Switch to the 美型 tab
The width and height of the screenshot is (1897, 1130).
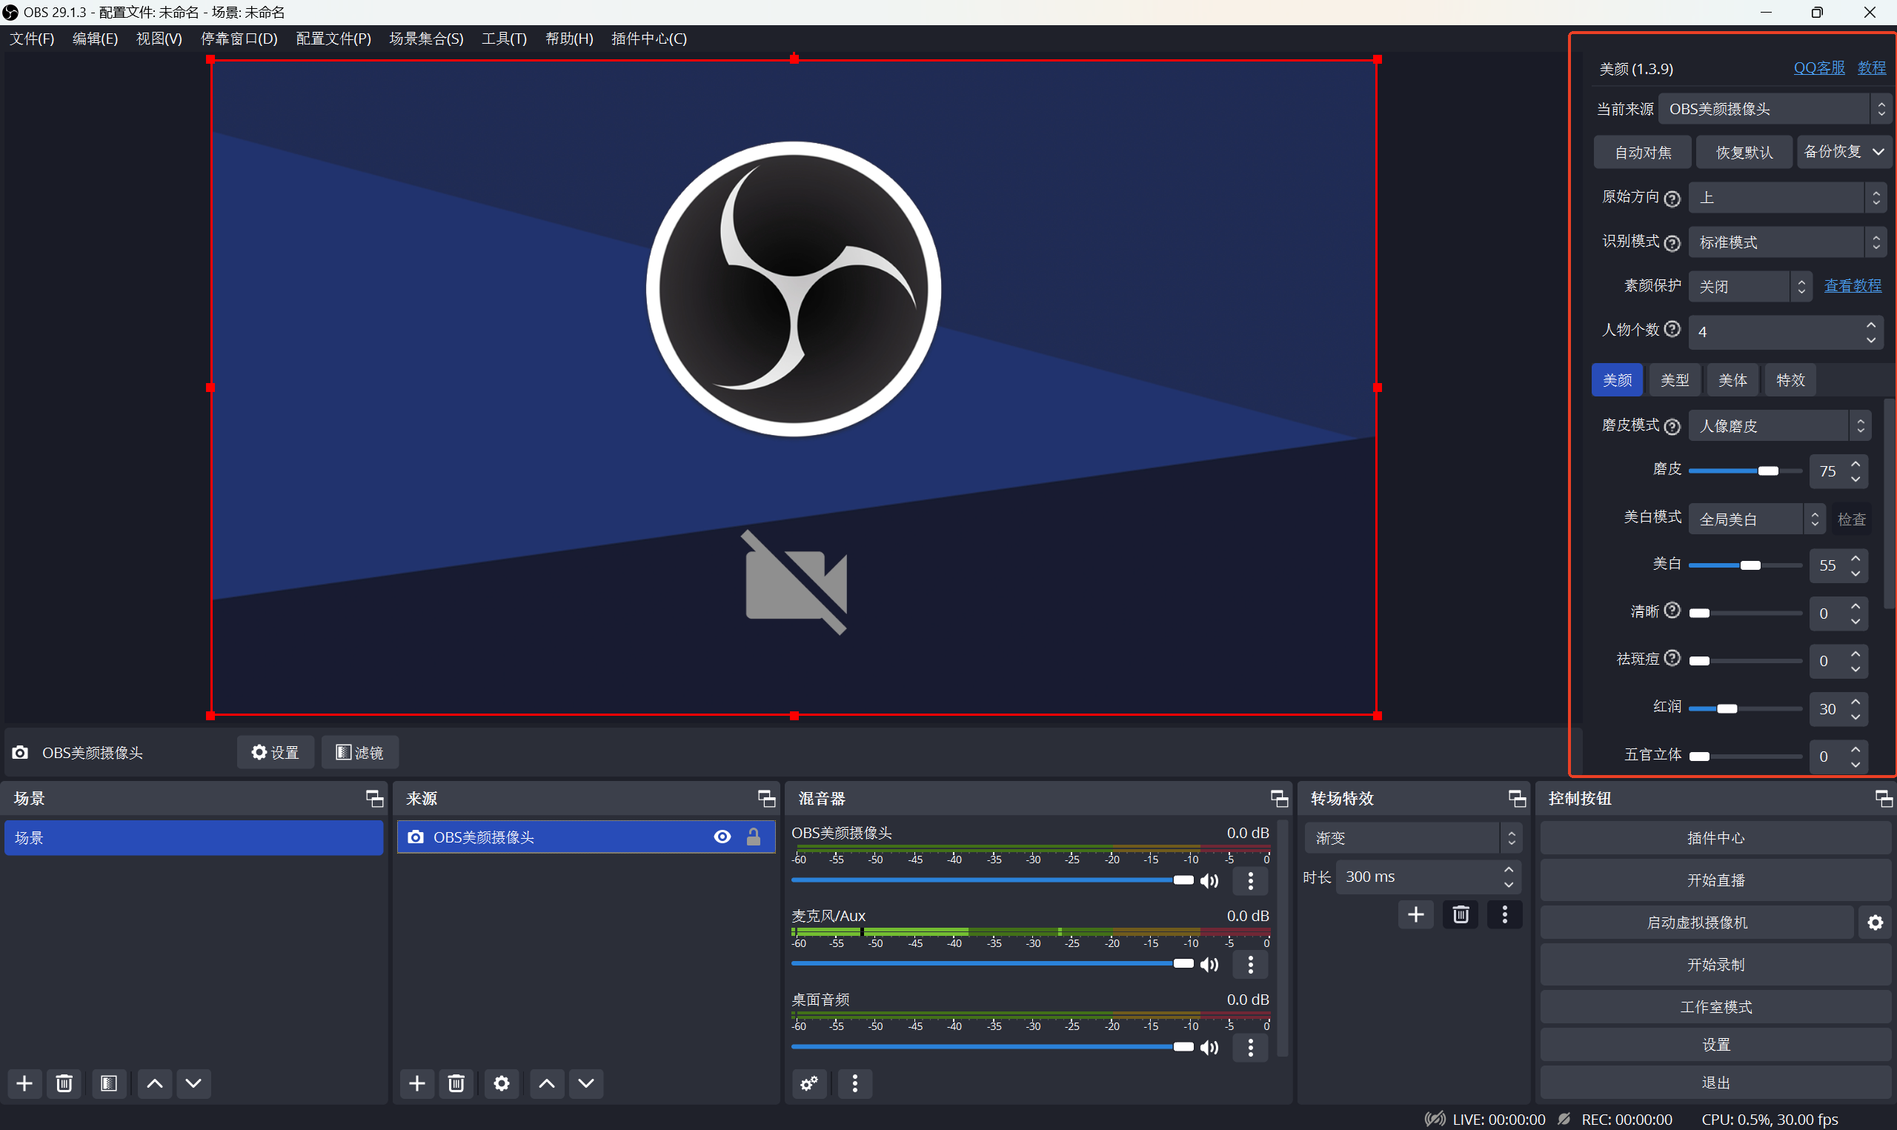tap(1674, 380)
